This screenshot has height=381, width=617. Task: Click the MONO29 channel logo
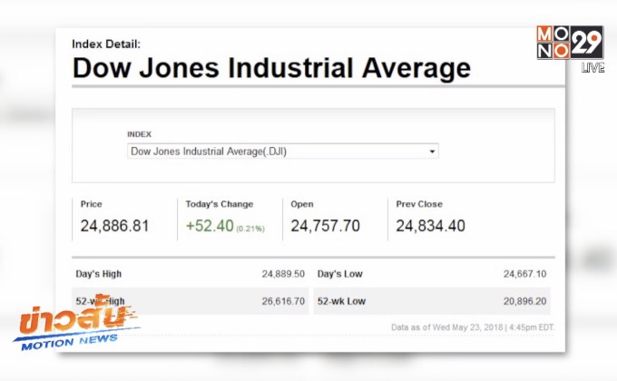click(570, 43)
